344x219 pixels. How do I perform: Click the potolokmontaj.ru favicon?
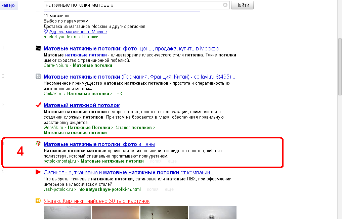pos(38,143)
